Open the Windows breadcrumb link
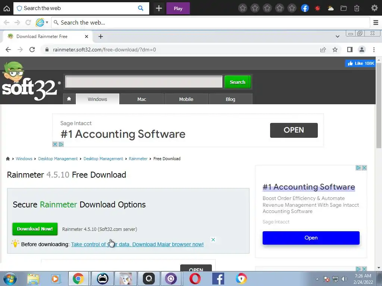The width and height of the screenshot is (382, 286). click(24, 159)
